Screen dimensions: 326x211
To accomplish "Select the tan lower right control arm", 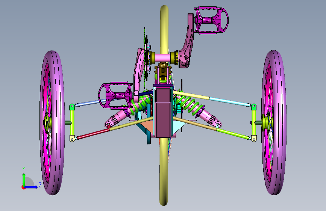I will (x=194, y=124).
